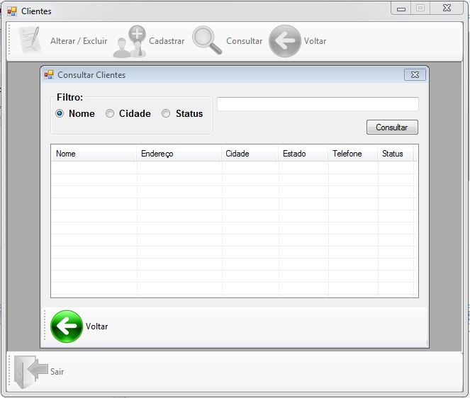Click the gray Voltar arrow in toolbar
The width and height of the screenshot is (470, 398).
pos(285,41)
